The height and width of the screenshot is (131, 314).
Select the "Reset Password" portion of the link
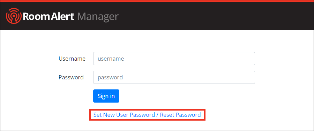click(180, 115)
